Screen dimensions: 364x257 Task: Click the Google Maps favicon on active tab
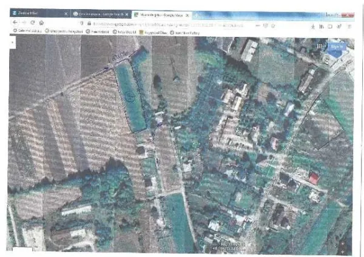click(x=136, y=15)
